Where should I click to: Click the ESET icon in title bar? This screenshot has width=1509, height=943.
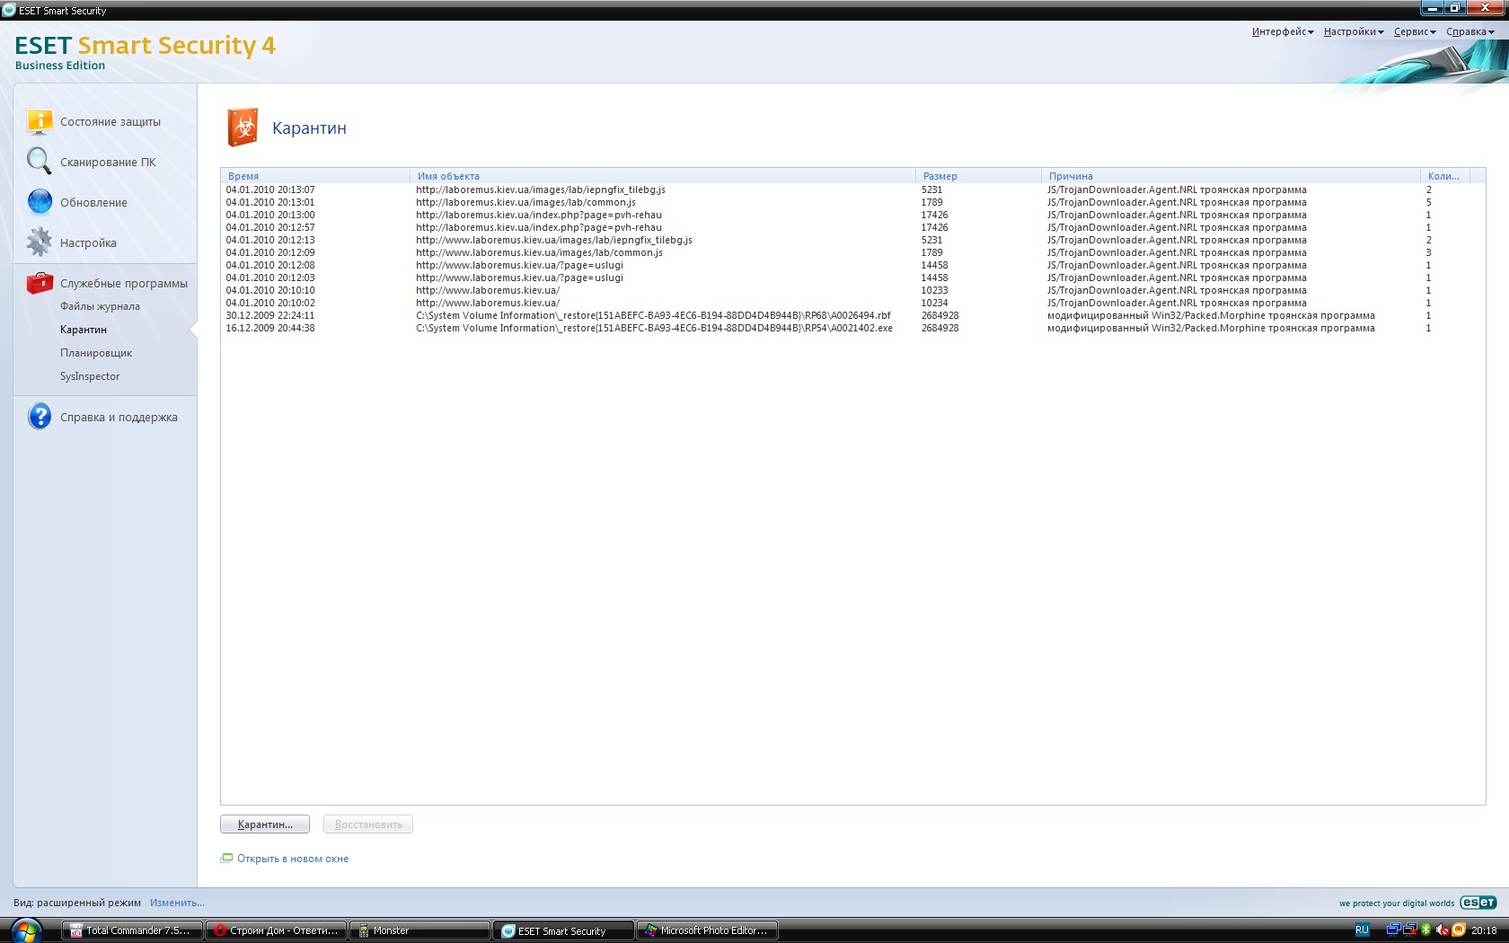pyautogui.click(x=9, y=10)
